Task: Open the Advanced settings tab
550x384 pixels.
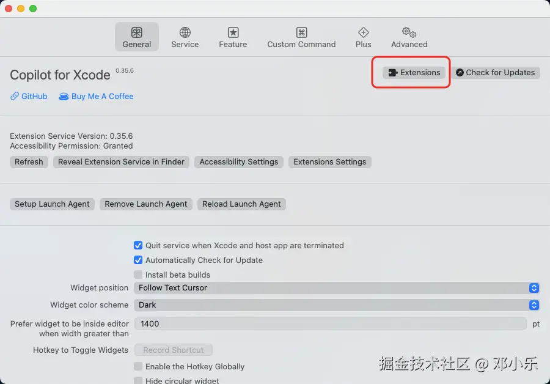Action: (x=409, y=37)
